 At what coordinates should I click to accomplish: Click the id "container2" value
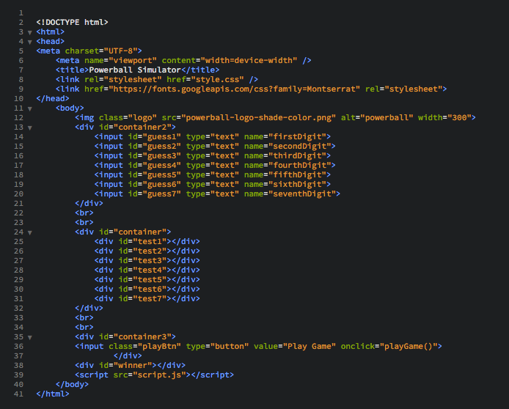tap(142, 127)
